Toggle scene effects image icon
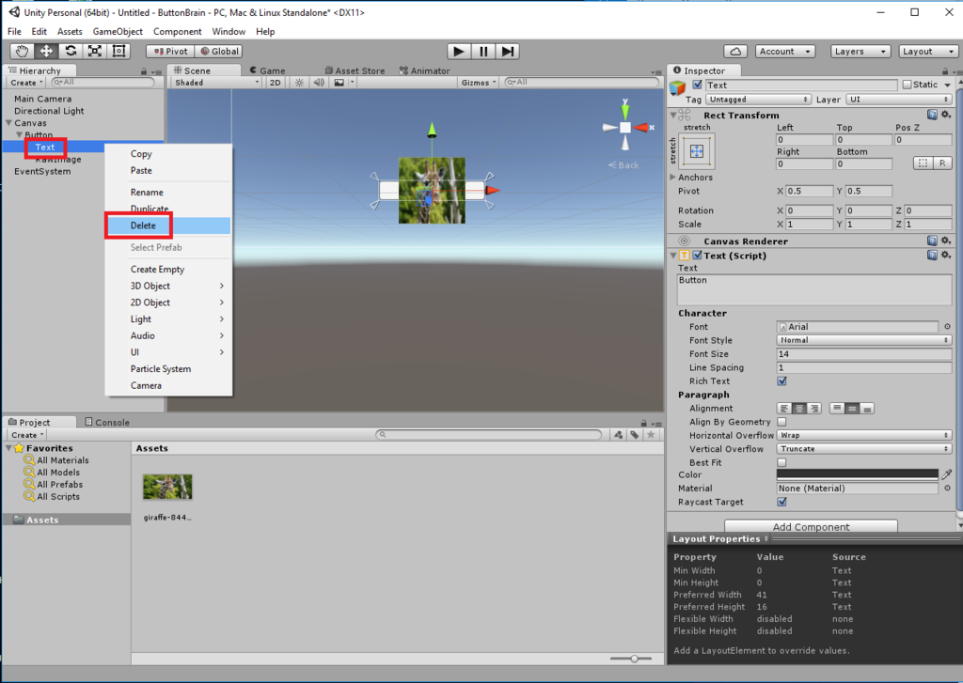963x683 pixels. [339, 83]
